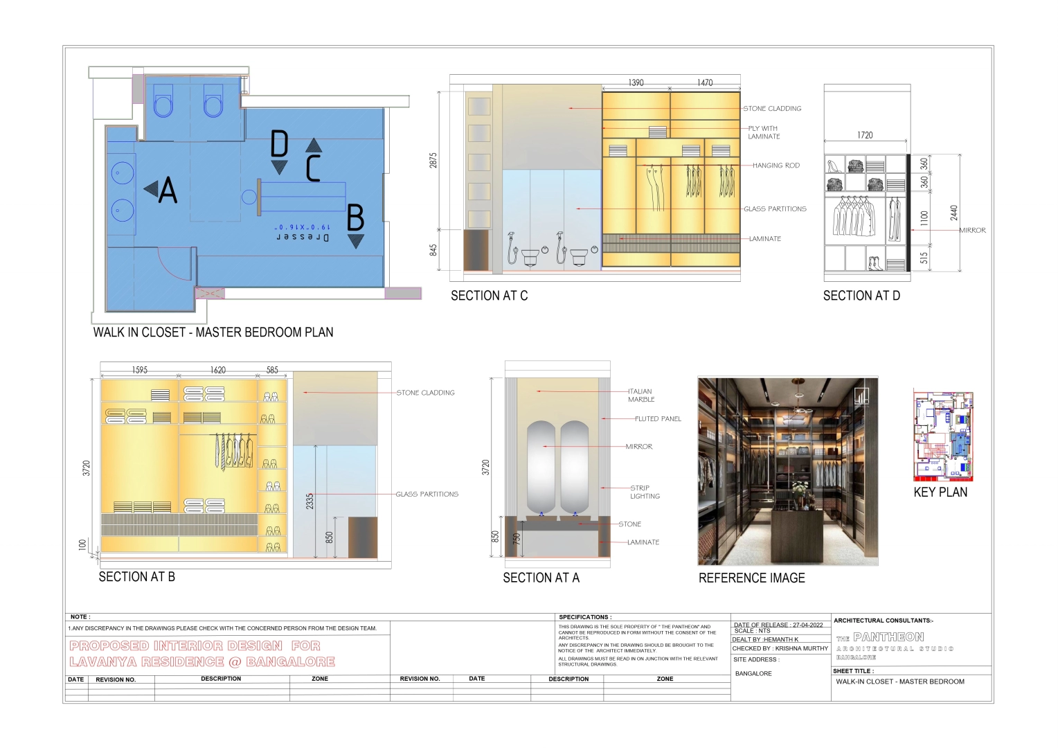Select the upper washbasin circle in plan
This screenshot has height=748, width=1058.
coord(123,173)
